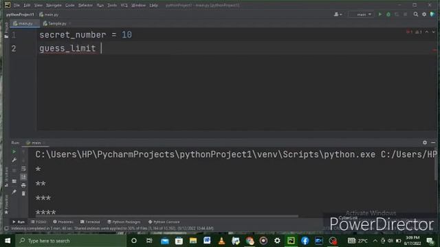The width and height of the screenshot is (440, 247).
Task: Toggle scroll to end in Run console
Action: (x=23, y=177)
